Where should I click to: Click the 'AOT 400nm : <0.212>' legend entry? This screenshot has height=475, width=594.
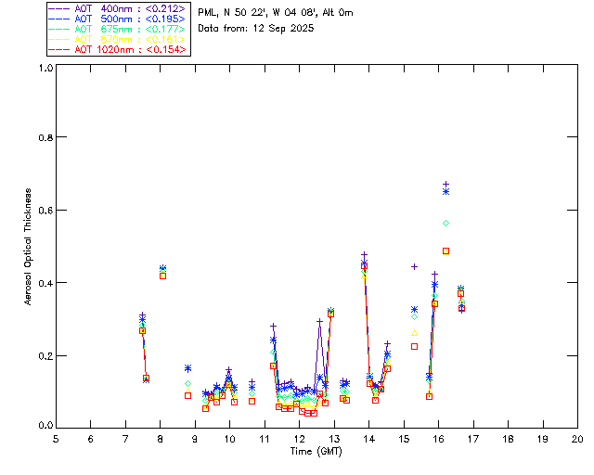point(118,8)
